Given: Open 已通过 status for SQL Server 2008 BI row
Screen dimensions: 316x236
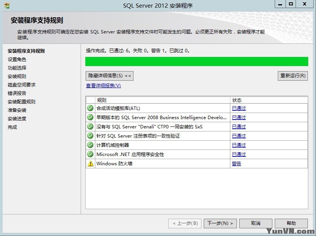Looking at the screenshot, I should [239, 118].
